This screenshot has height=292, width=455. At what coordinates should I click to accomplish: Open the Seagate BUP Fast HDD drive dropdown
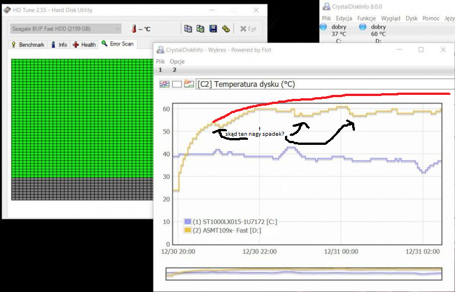(x=65, y=29)
